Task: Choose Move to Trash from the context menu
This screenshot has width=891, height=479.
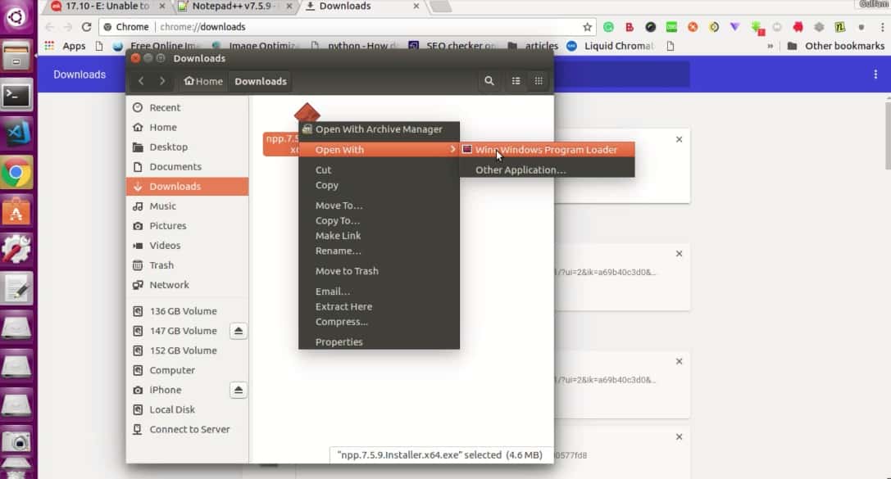Action: (345, 271)
